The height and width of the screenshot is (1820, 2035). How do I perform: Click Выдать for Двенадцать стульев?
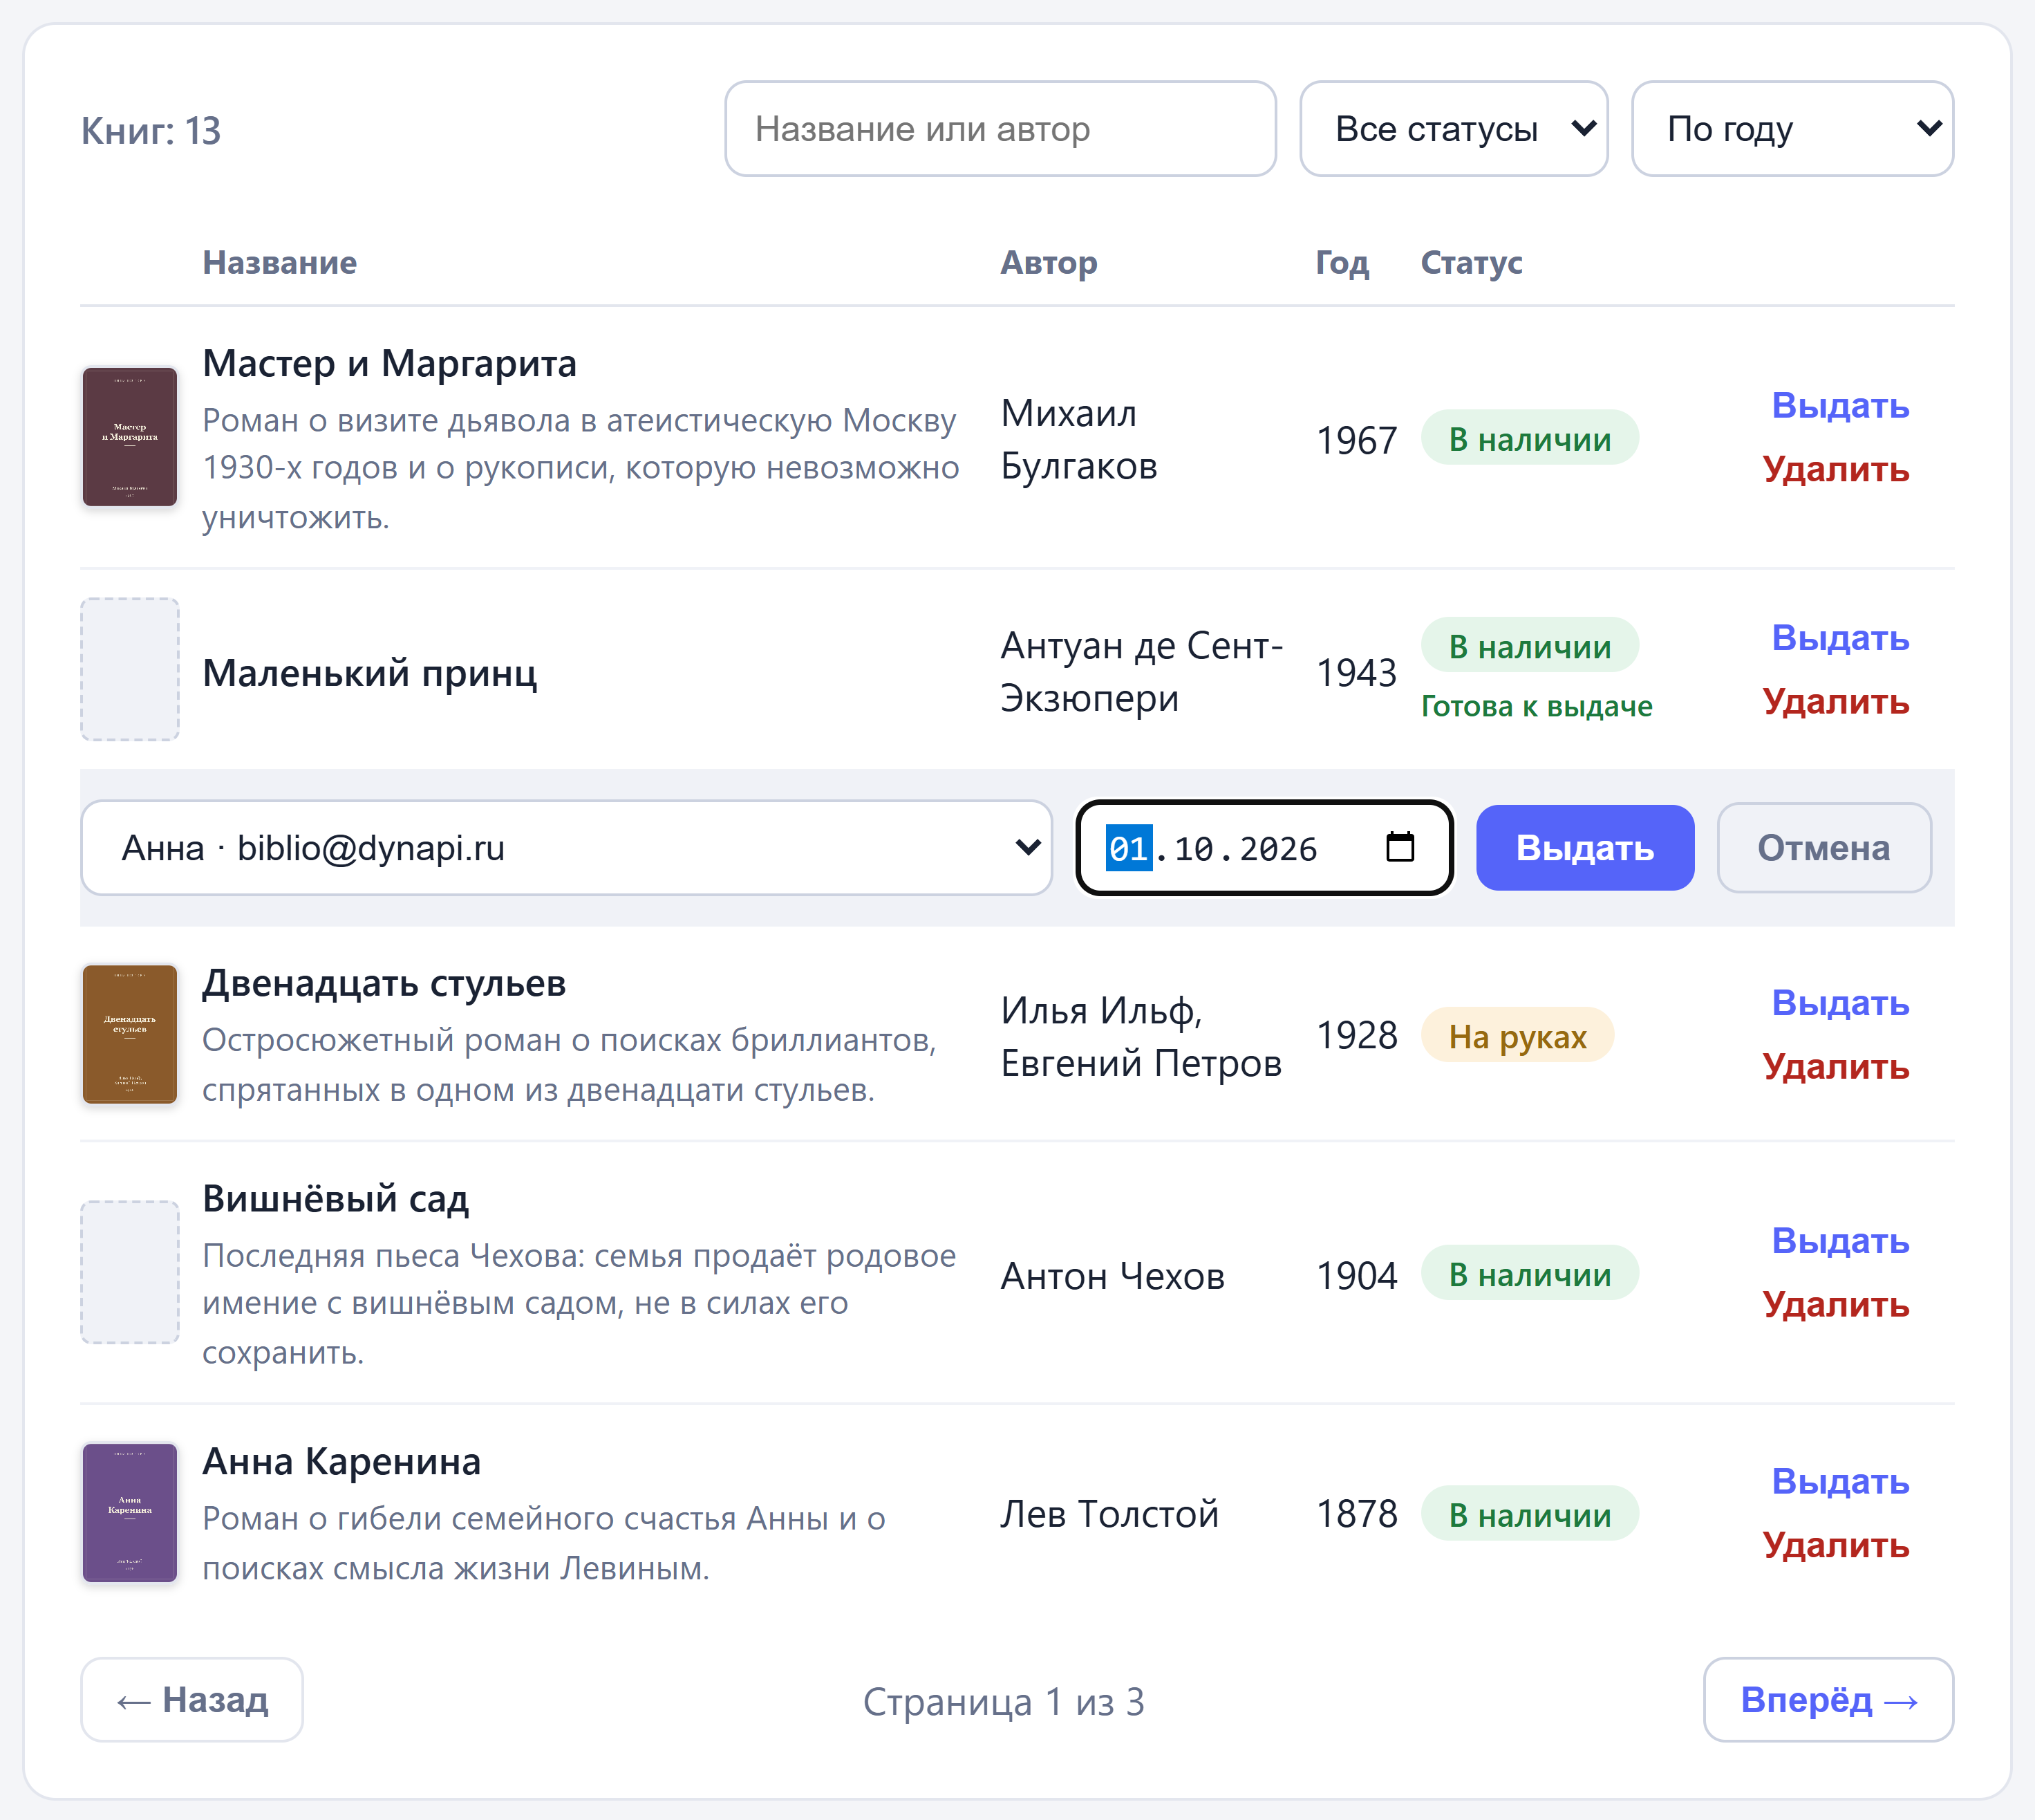[1840, 1003]
